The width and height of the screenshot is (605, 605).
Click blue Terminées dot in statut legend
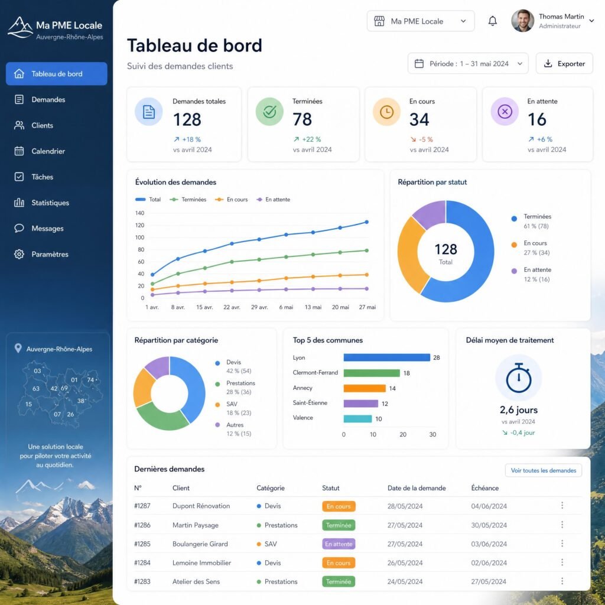[x=513, y=219]
